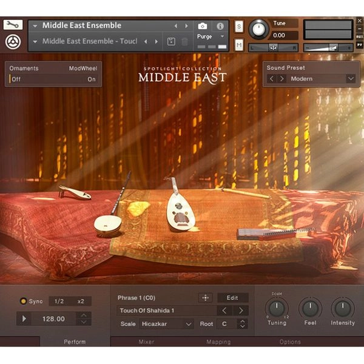
Task: Click the Native Instruments circular logo icon
Action: (x=13, y=42)
